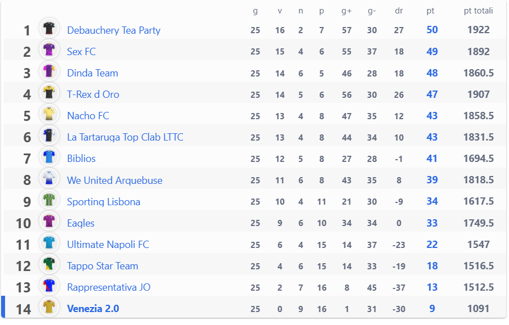Click the Biblios blue jersey icon

tap(49, 157)
